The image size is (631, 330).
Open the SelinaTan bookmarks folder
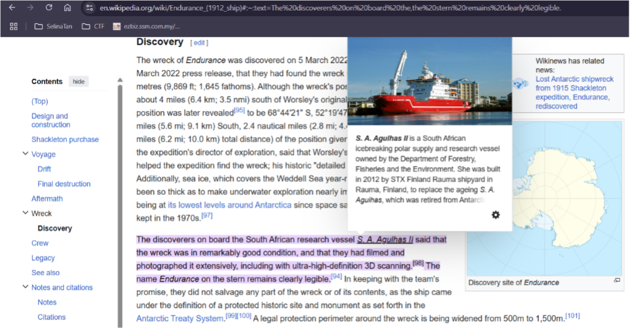[53, 26]
